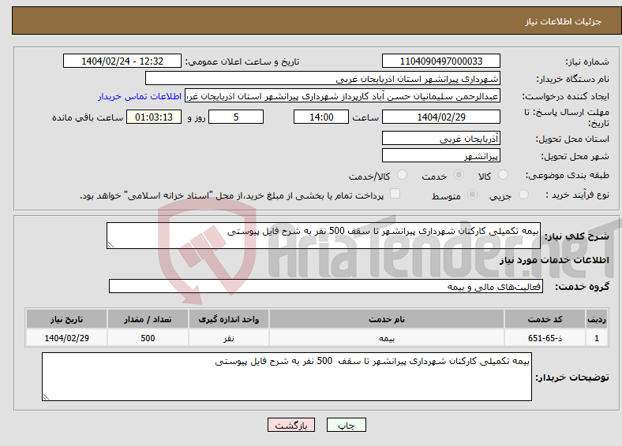Screen dimensions: 622x446
Task: Click row number cell 1
Action: [597, 338]
